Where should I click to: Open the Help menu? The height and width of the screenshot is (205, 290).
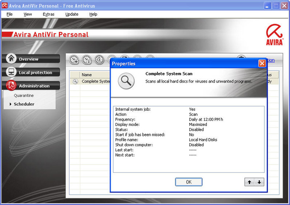pos(93,14)
